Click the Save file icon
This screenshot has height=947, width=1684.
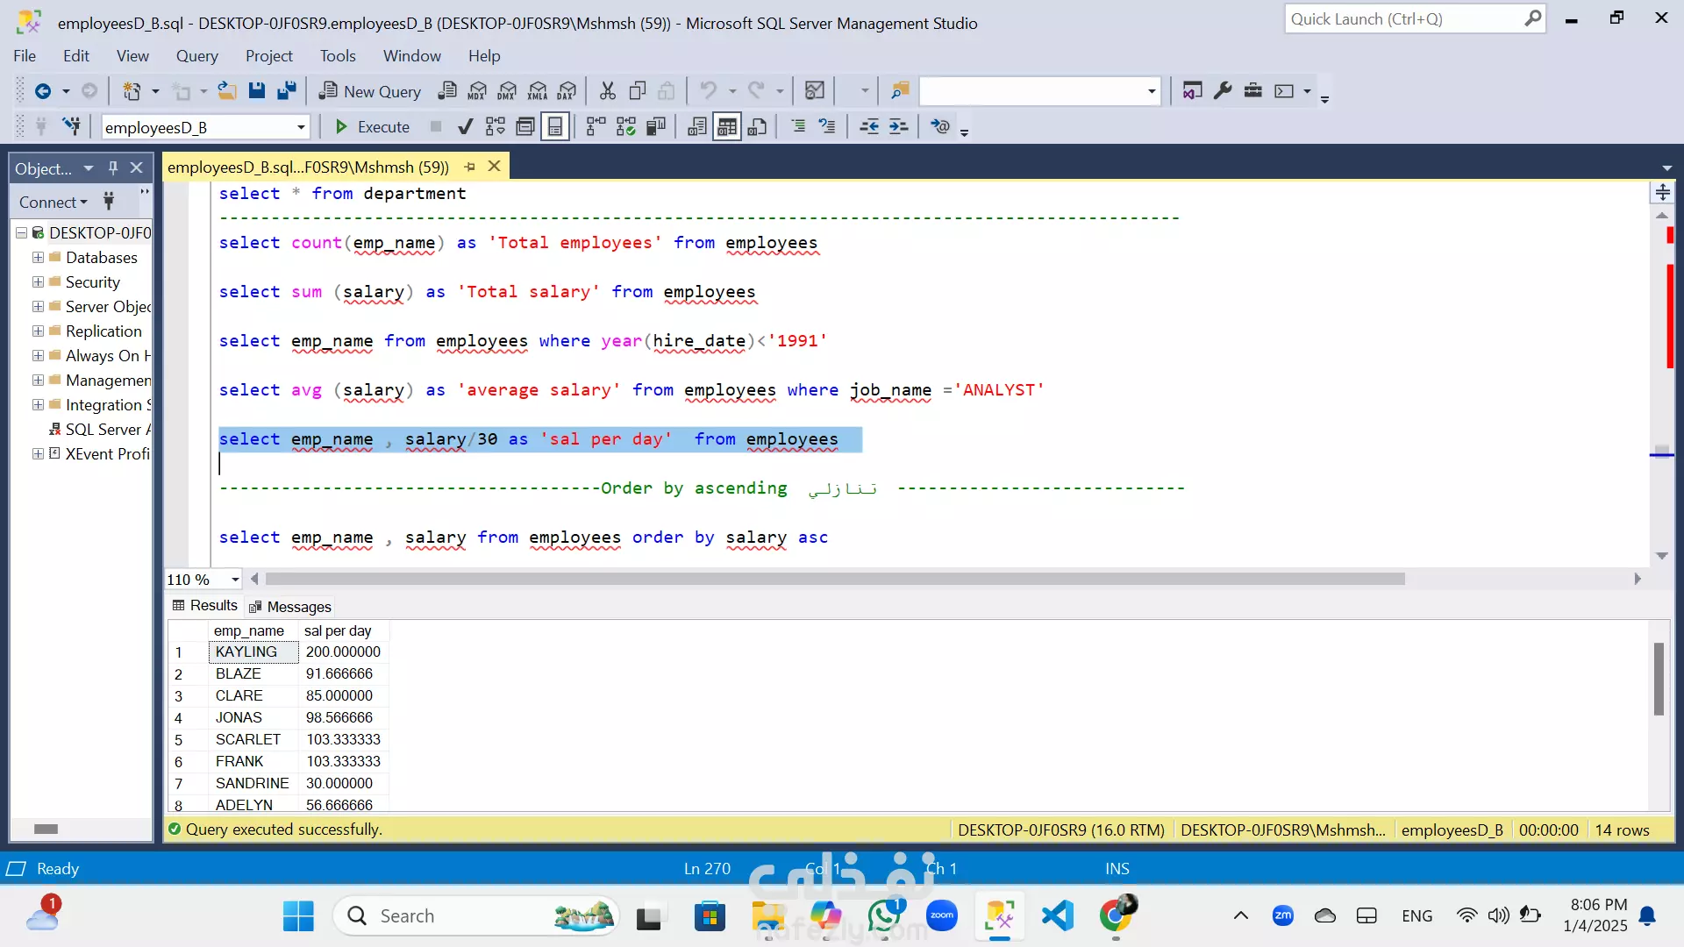point(256,90)
